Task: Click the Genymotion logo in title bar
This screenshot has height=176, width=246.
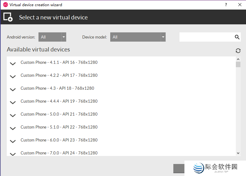Action: (5, 5)
